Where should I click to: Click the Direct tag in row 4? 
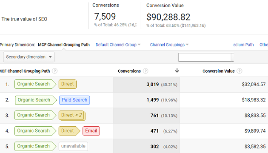pos(69,131)
